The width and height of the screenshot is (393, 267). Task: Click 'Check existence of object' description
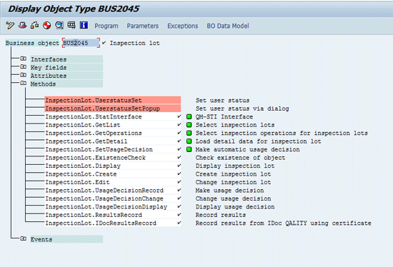pos(240,158)
